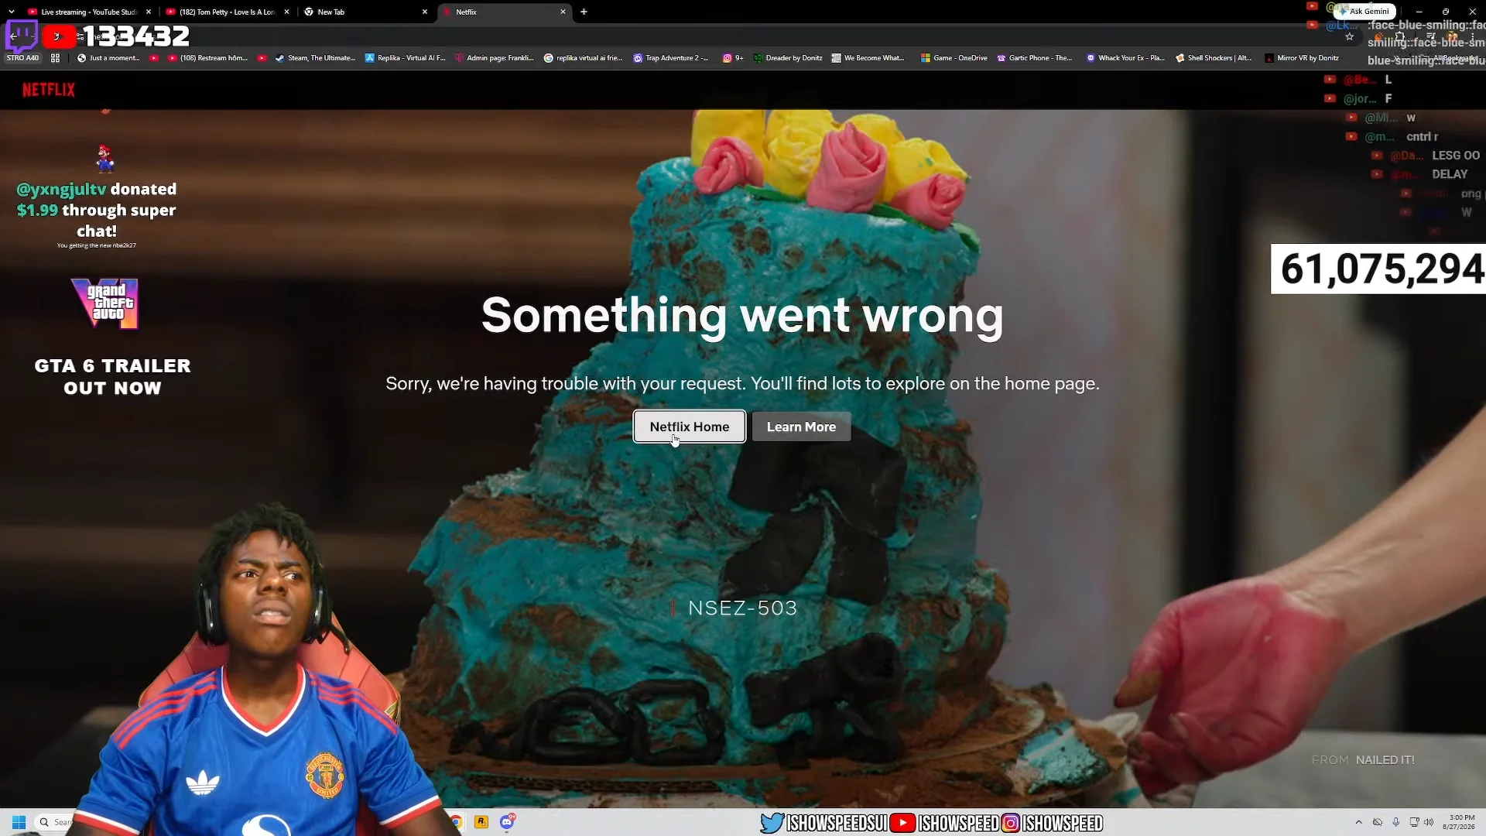Click the YouTube bookmark after Just a moment
Screen dimensions: 1486x836
(x=154, y=58)
